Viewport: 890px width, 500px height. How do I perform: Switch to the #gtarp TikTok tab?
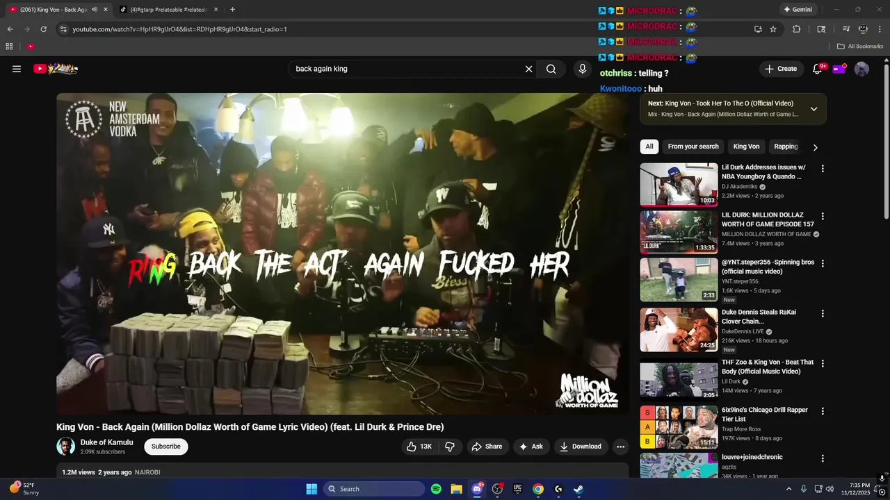coord(163,10)
